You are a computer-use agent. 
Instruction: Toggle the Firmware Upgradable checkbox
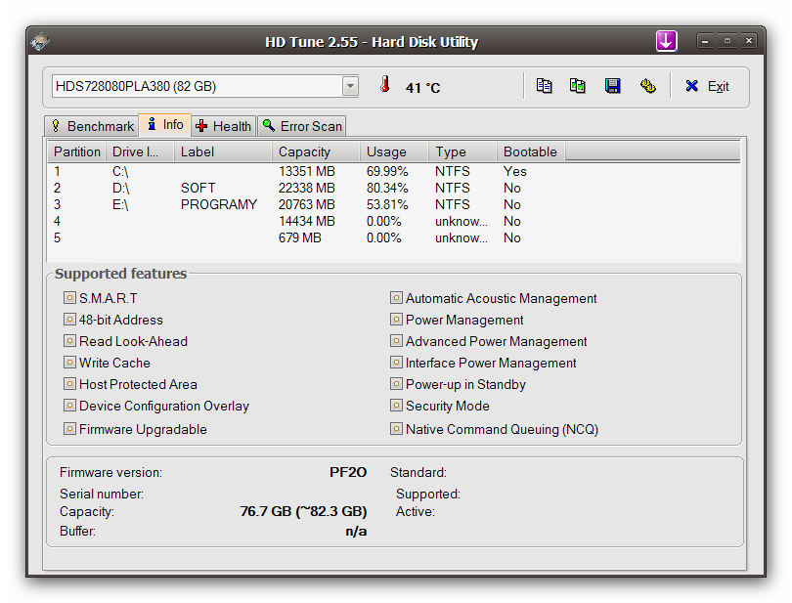[69, 429]
